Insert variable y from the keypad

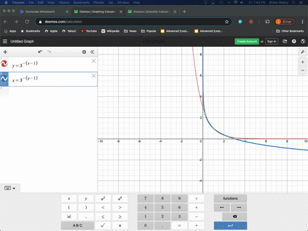tap(86, 198)
